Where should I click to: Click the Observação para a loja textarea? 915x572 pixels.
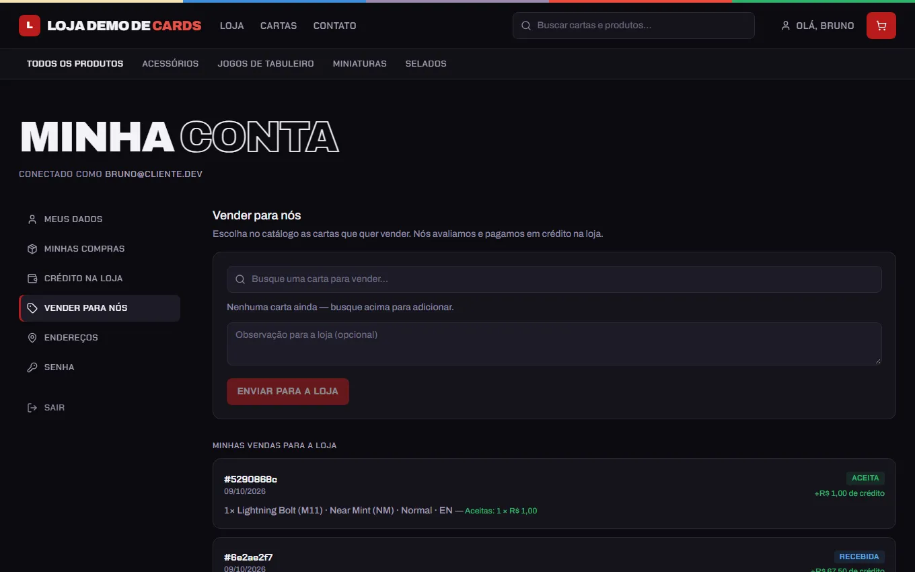(x=554, y=344)
